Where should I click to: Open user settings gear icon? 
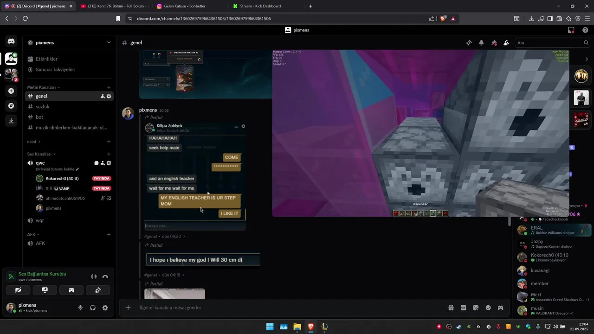pyautogui.click(x=105, y=308)
